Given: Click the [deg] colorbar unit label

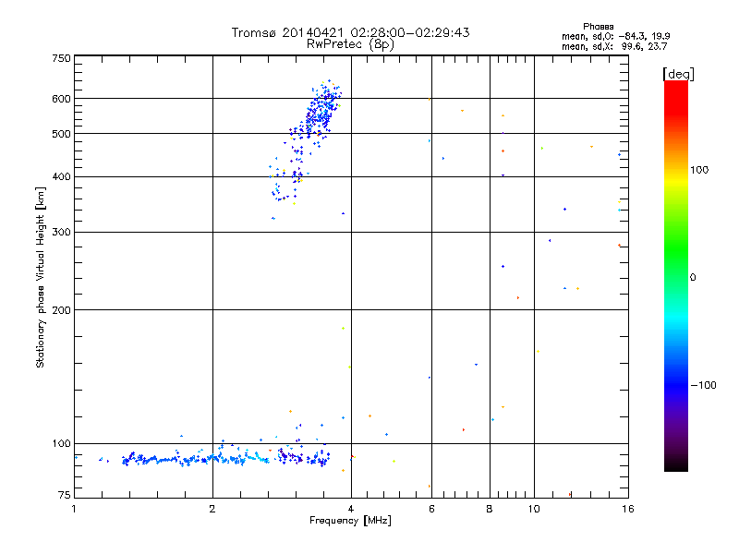Looking at the screenshot, I should 678,74.
